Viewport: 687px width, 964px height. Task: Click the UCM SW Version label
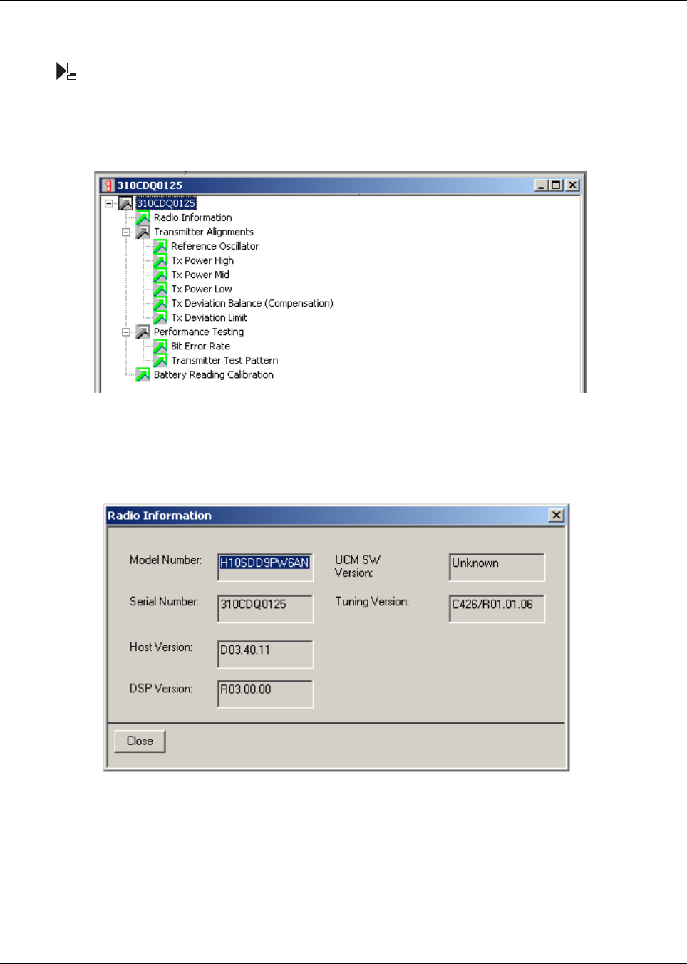pos(358,566)
